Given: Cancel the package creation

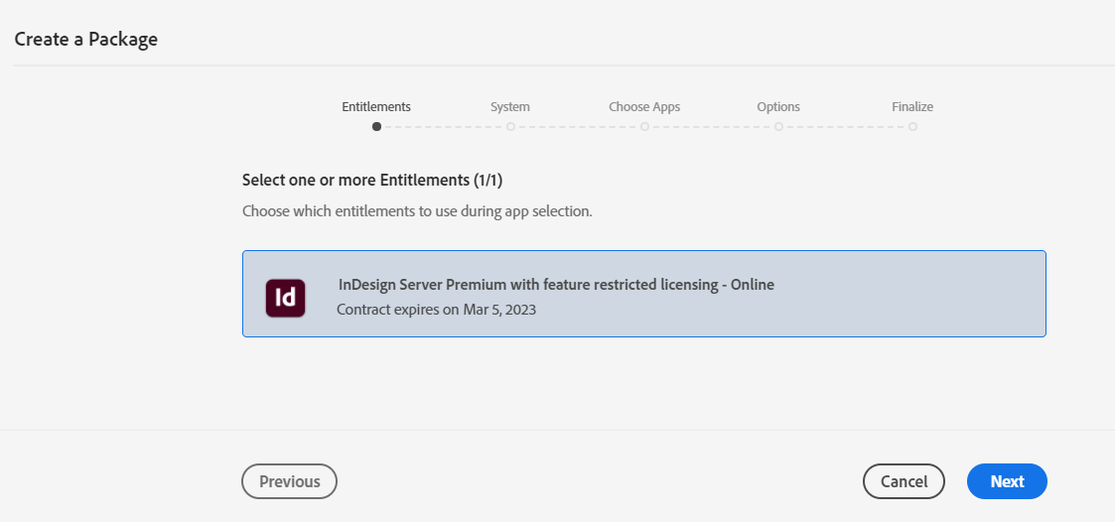Looking at the screenshot, I should point(904,481).
